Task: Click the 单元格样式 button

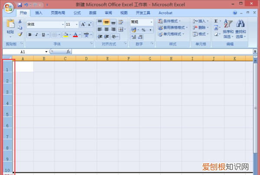Action: point(171,34)
